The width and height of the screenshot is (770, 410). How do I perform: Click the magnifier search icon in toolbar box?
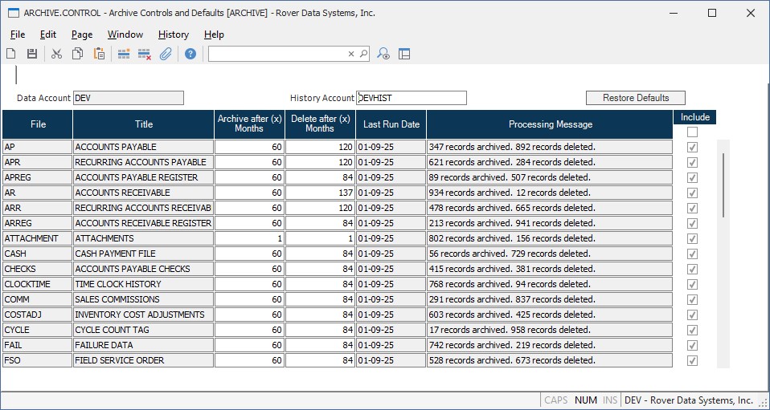(363, 54)
